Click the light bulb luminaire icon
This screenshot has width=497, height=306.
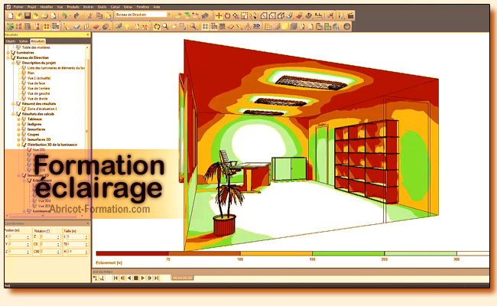click(x=128, y=27)
